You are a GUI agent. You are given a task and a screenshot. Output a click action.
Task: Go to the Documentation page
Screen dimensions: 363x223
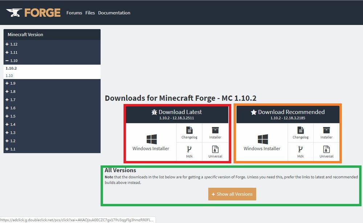tap(114, 13)
